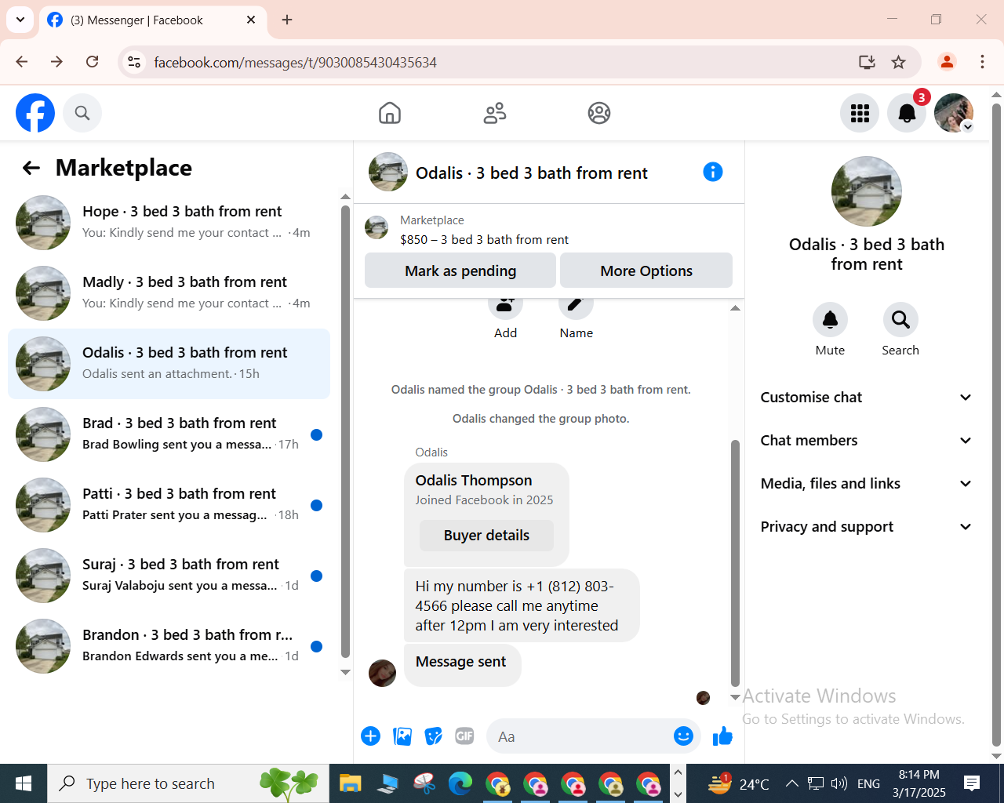Viewport: 1004px width, 803px height.
Task: Open the Facebook menu grid icon
Action: pos(860,113)
